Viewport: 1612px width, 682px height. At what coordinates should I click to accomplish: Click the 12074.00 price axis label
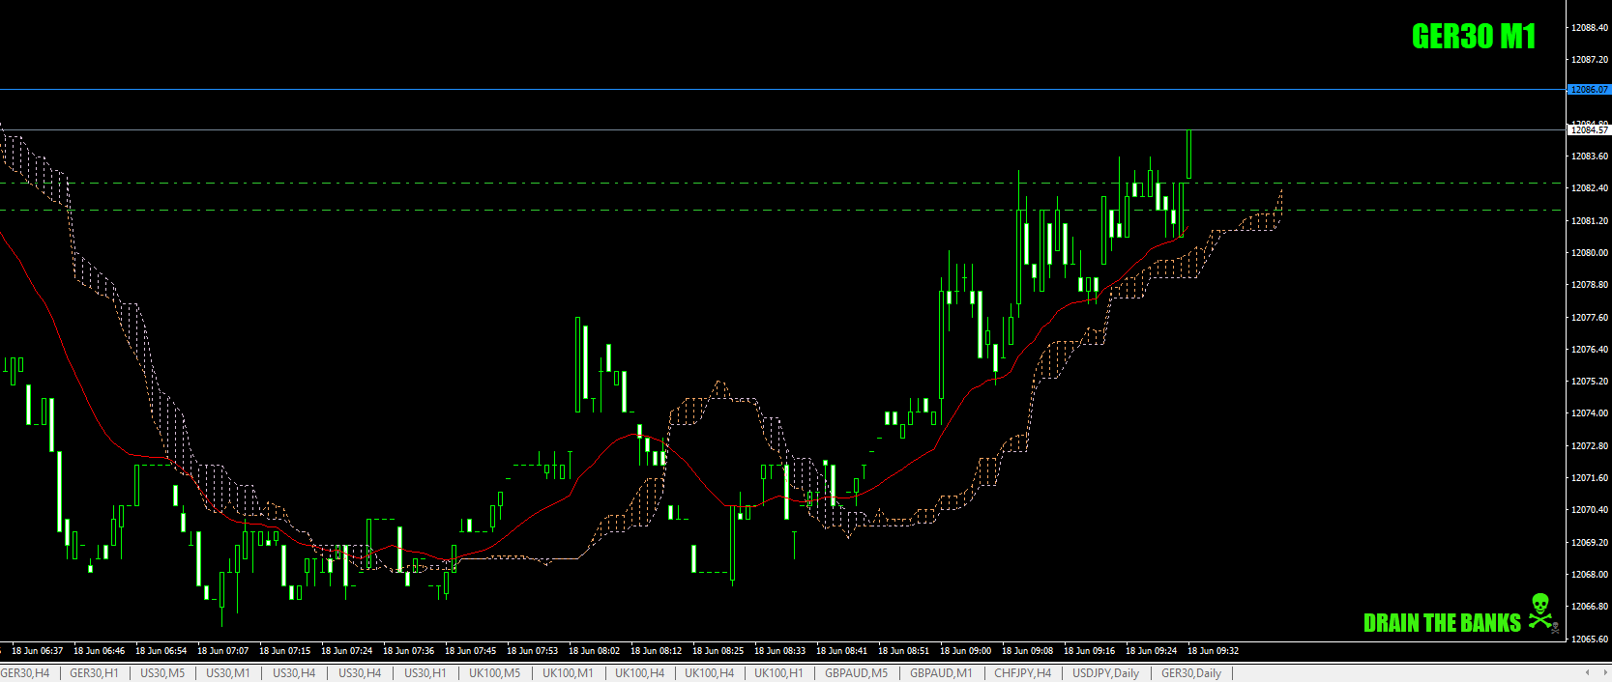1590,413
